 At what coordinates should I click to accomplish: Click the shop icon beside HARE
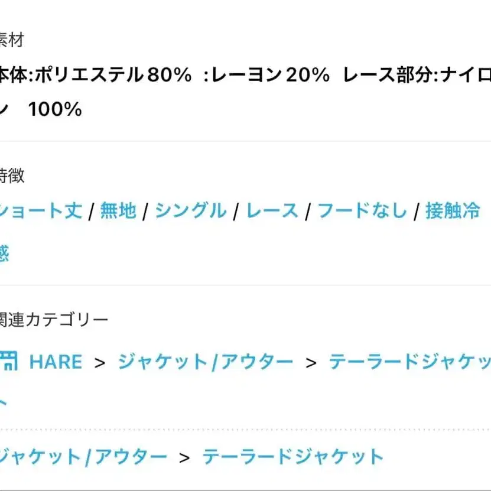tap(8, 361)
